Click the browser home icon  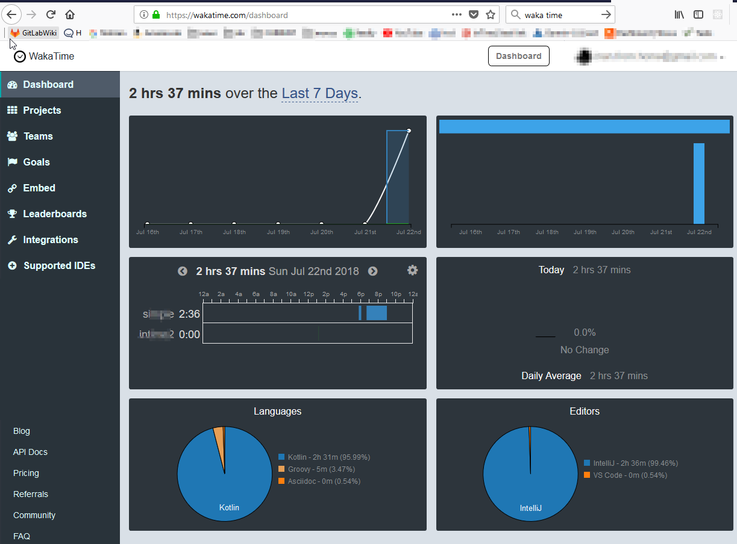coord(70,14)
